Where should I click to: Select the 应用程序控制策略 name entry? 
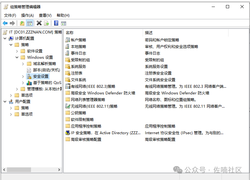tap(86, 126)
